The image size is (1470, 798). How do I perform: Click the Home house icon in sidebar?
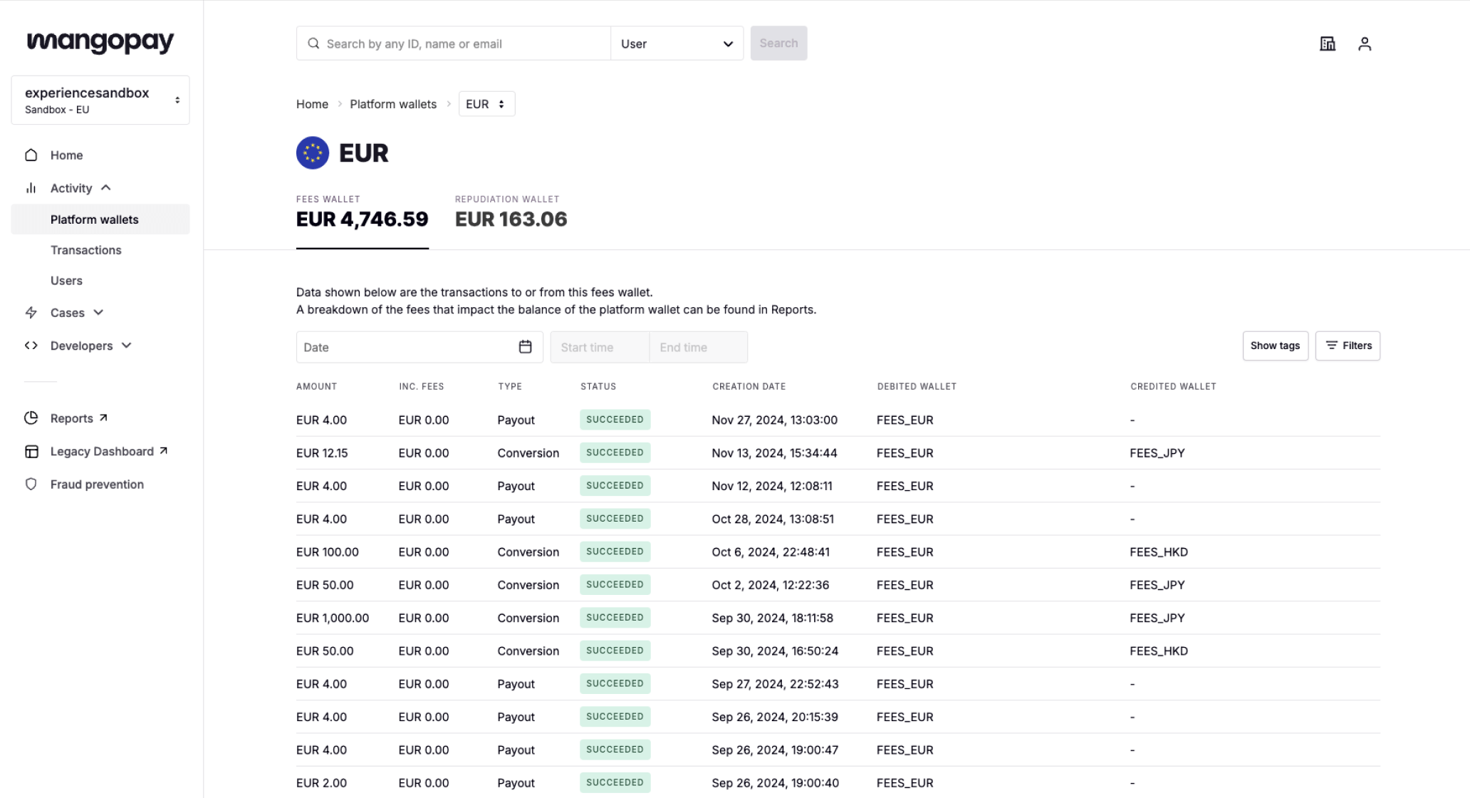[x=31, y=155]
